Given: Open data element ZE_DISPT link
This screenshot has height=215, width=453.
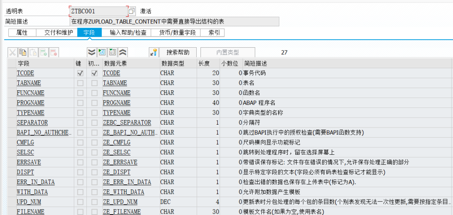Looking at the screenshot, I should pos(117,172).
